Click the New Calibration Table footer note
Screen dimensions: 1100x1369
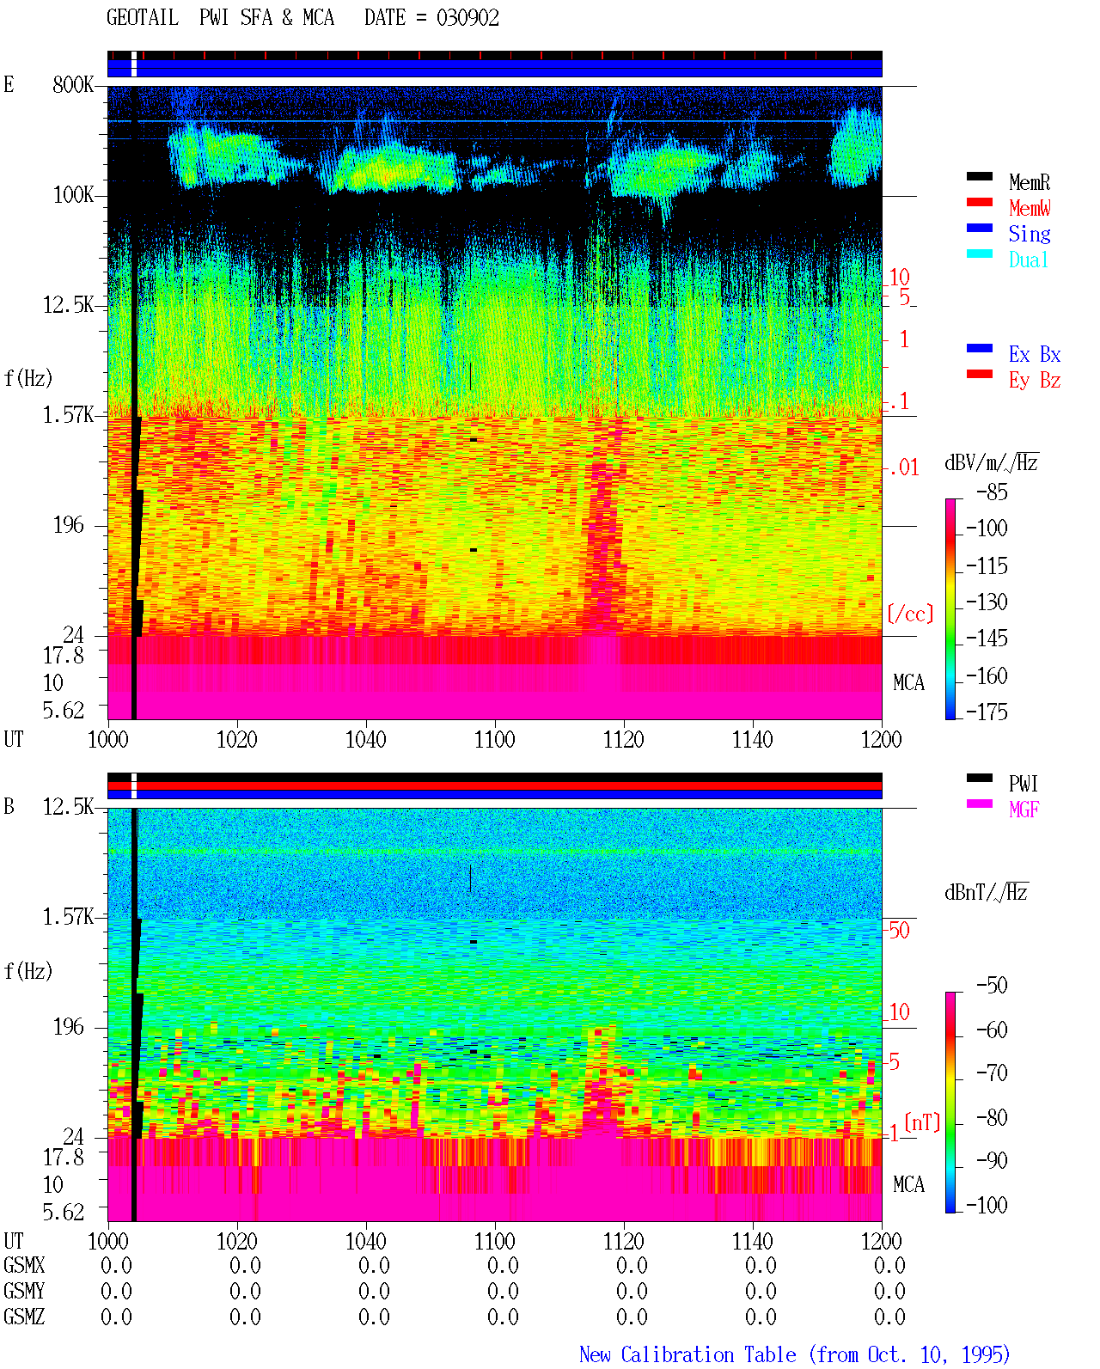tap(794, 1354)
